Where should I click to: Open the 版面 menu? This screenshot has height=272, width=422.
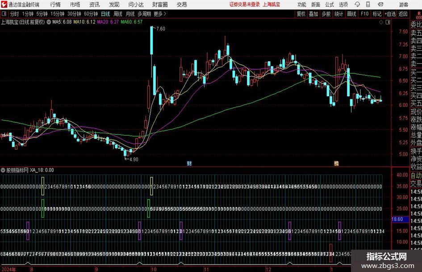click(x=315, y=4)
